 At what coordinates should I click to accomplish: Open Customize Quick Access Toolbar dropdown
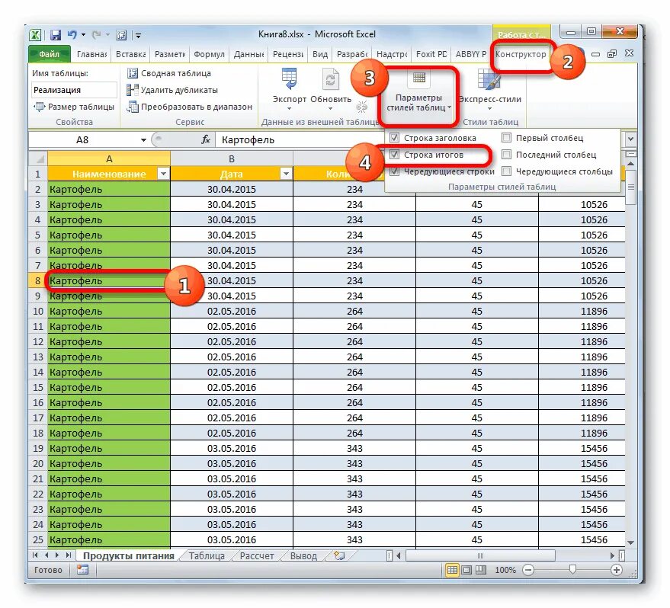pos(138,36)
